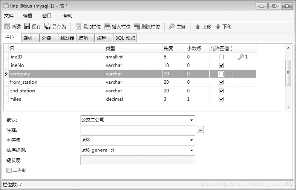Uncheck allow-null for lineNo

(x=221, y=65)
